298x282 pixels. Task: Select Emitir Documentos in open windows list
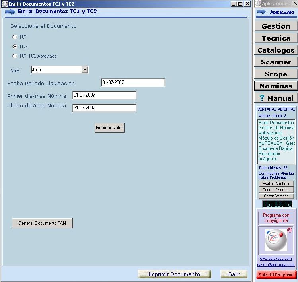click(x=276, y=123)
